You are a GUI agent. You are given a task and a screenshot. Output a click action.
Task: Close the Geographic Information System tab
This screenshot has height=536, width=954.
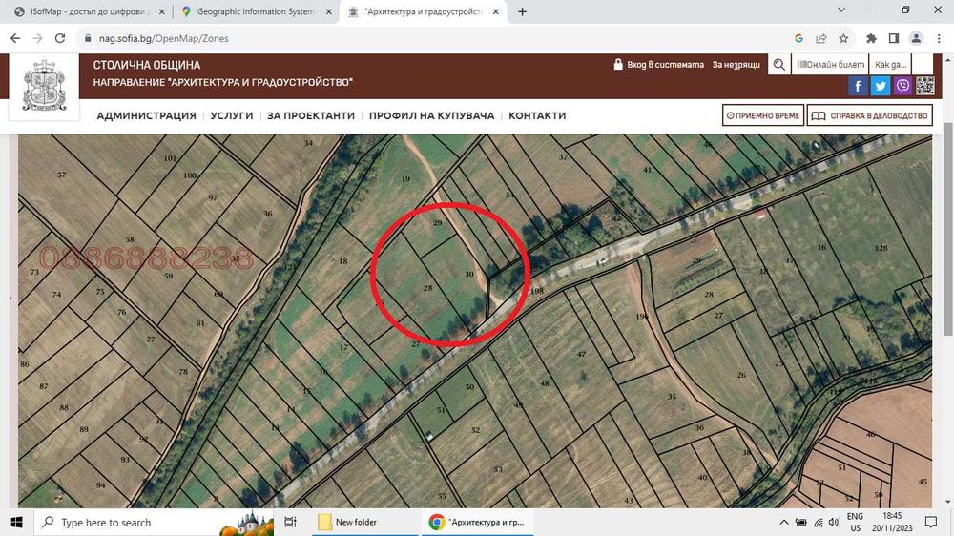328,11
